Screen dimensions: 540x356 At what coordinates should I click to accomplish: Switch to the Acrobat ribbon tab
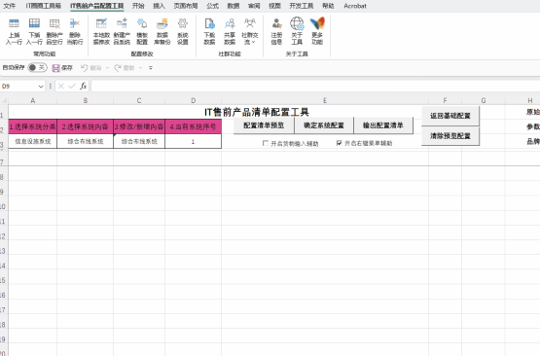355,6
